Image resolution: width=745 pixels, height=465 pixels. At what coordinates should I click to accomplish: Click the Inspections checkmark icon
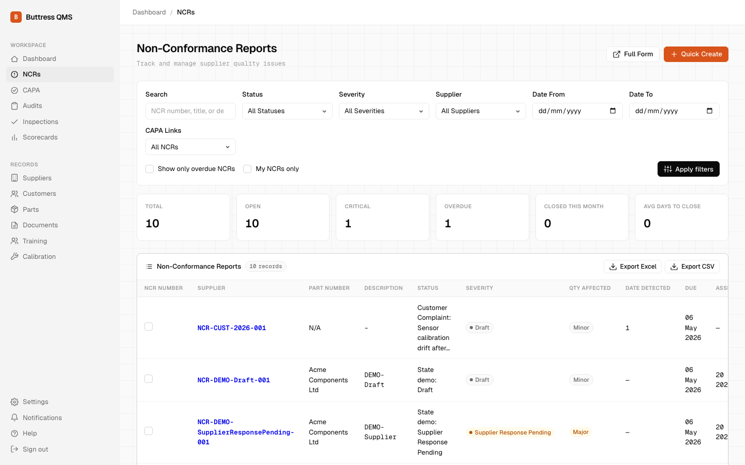click(x=14, y=122)
